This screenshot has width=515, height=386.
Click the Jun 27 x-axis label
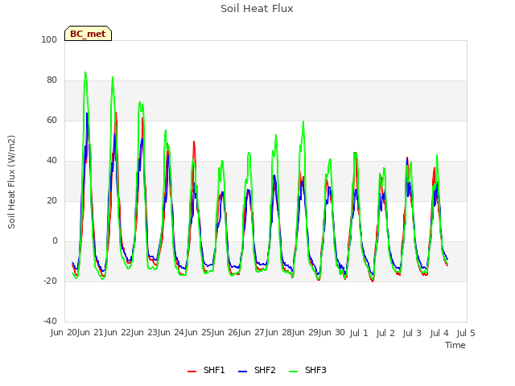tap(252, 333)
